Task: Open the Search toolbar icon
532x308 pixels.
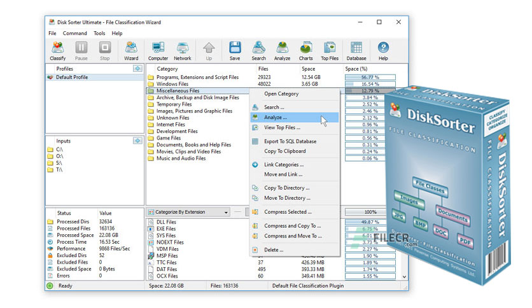Action: point(258,51)
